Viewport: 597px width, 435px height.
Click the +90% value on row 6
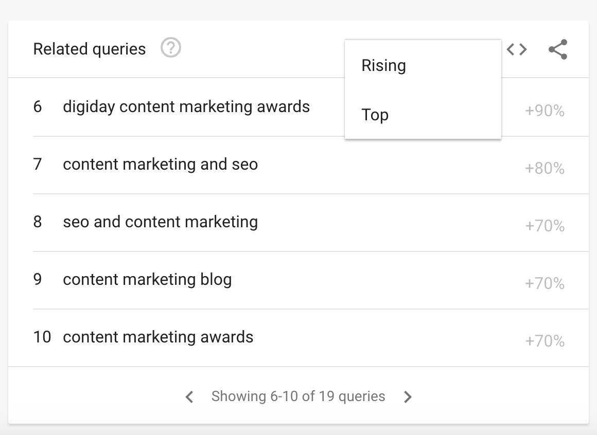coord(545,111)
